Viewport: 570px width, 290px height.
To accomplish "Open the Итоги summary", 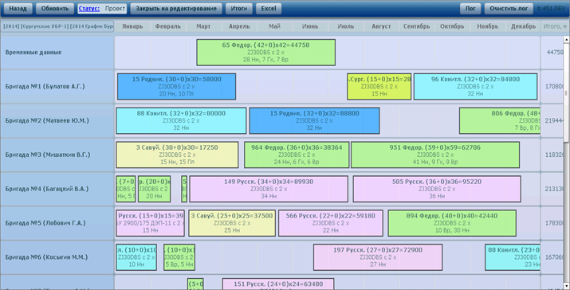I will (x=239, y=8).
